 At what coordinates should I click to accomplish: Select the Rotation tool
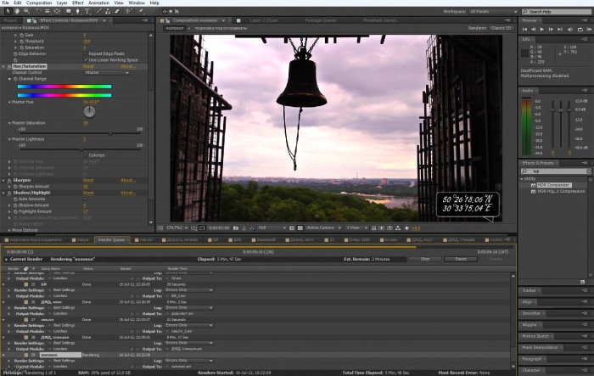tap(38, 11)
